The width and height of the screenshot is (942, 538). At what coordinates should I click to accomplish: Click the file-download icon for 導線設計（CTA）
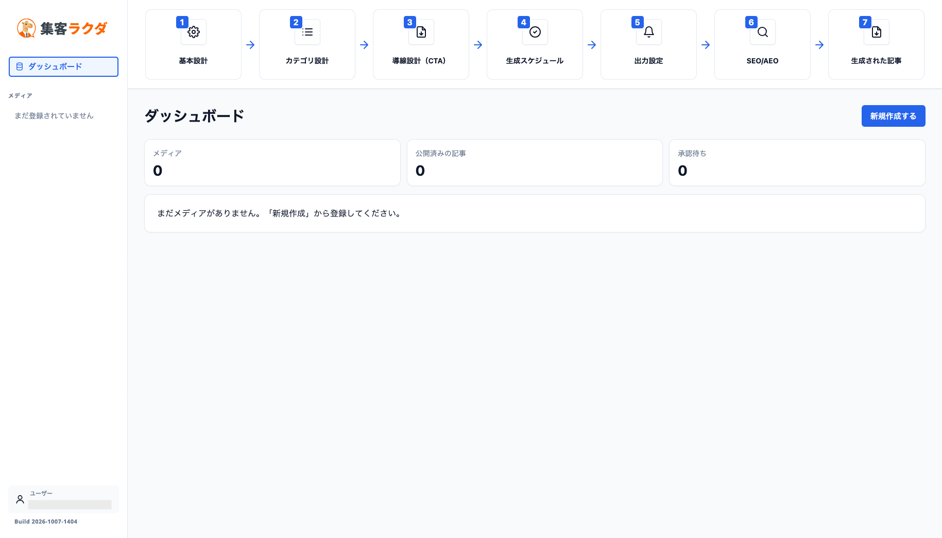[421, 32]
